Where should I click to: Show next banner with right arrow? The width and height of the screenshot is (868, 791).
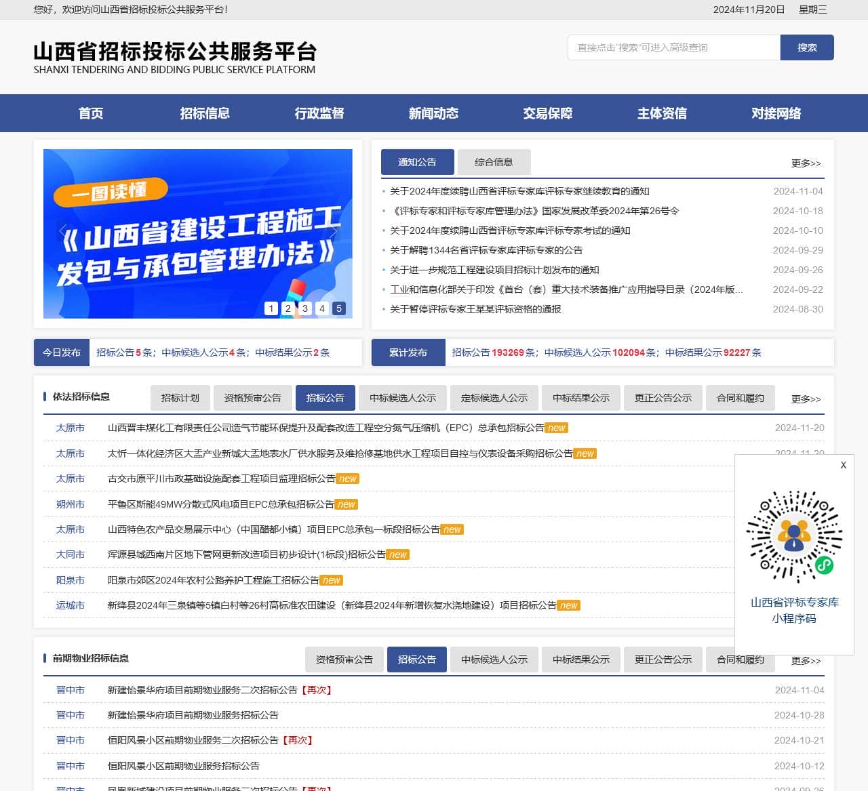(333, 232)
